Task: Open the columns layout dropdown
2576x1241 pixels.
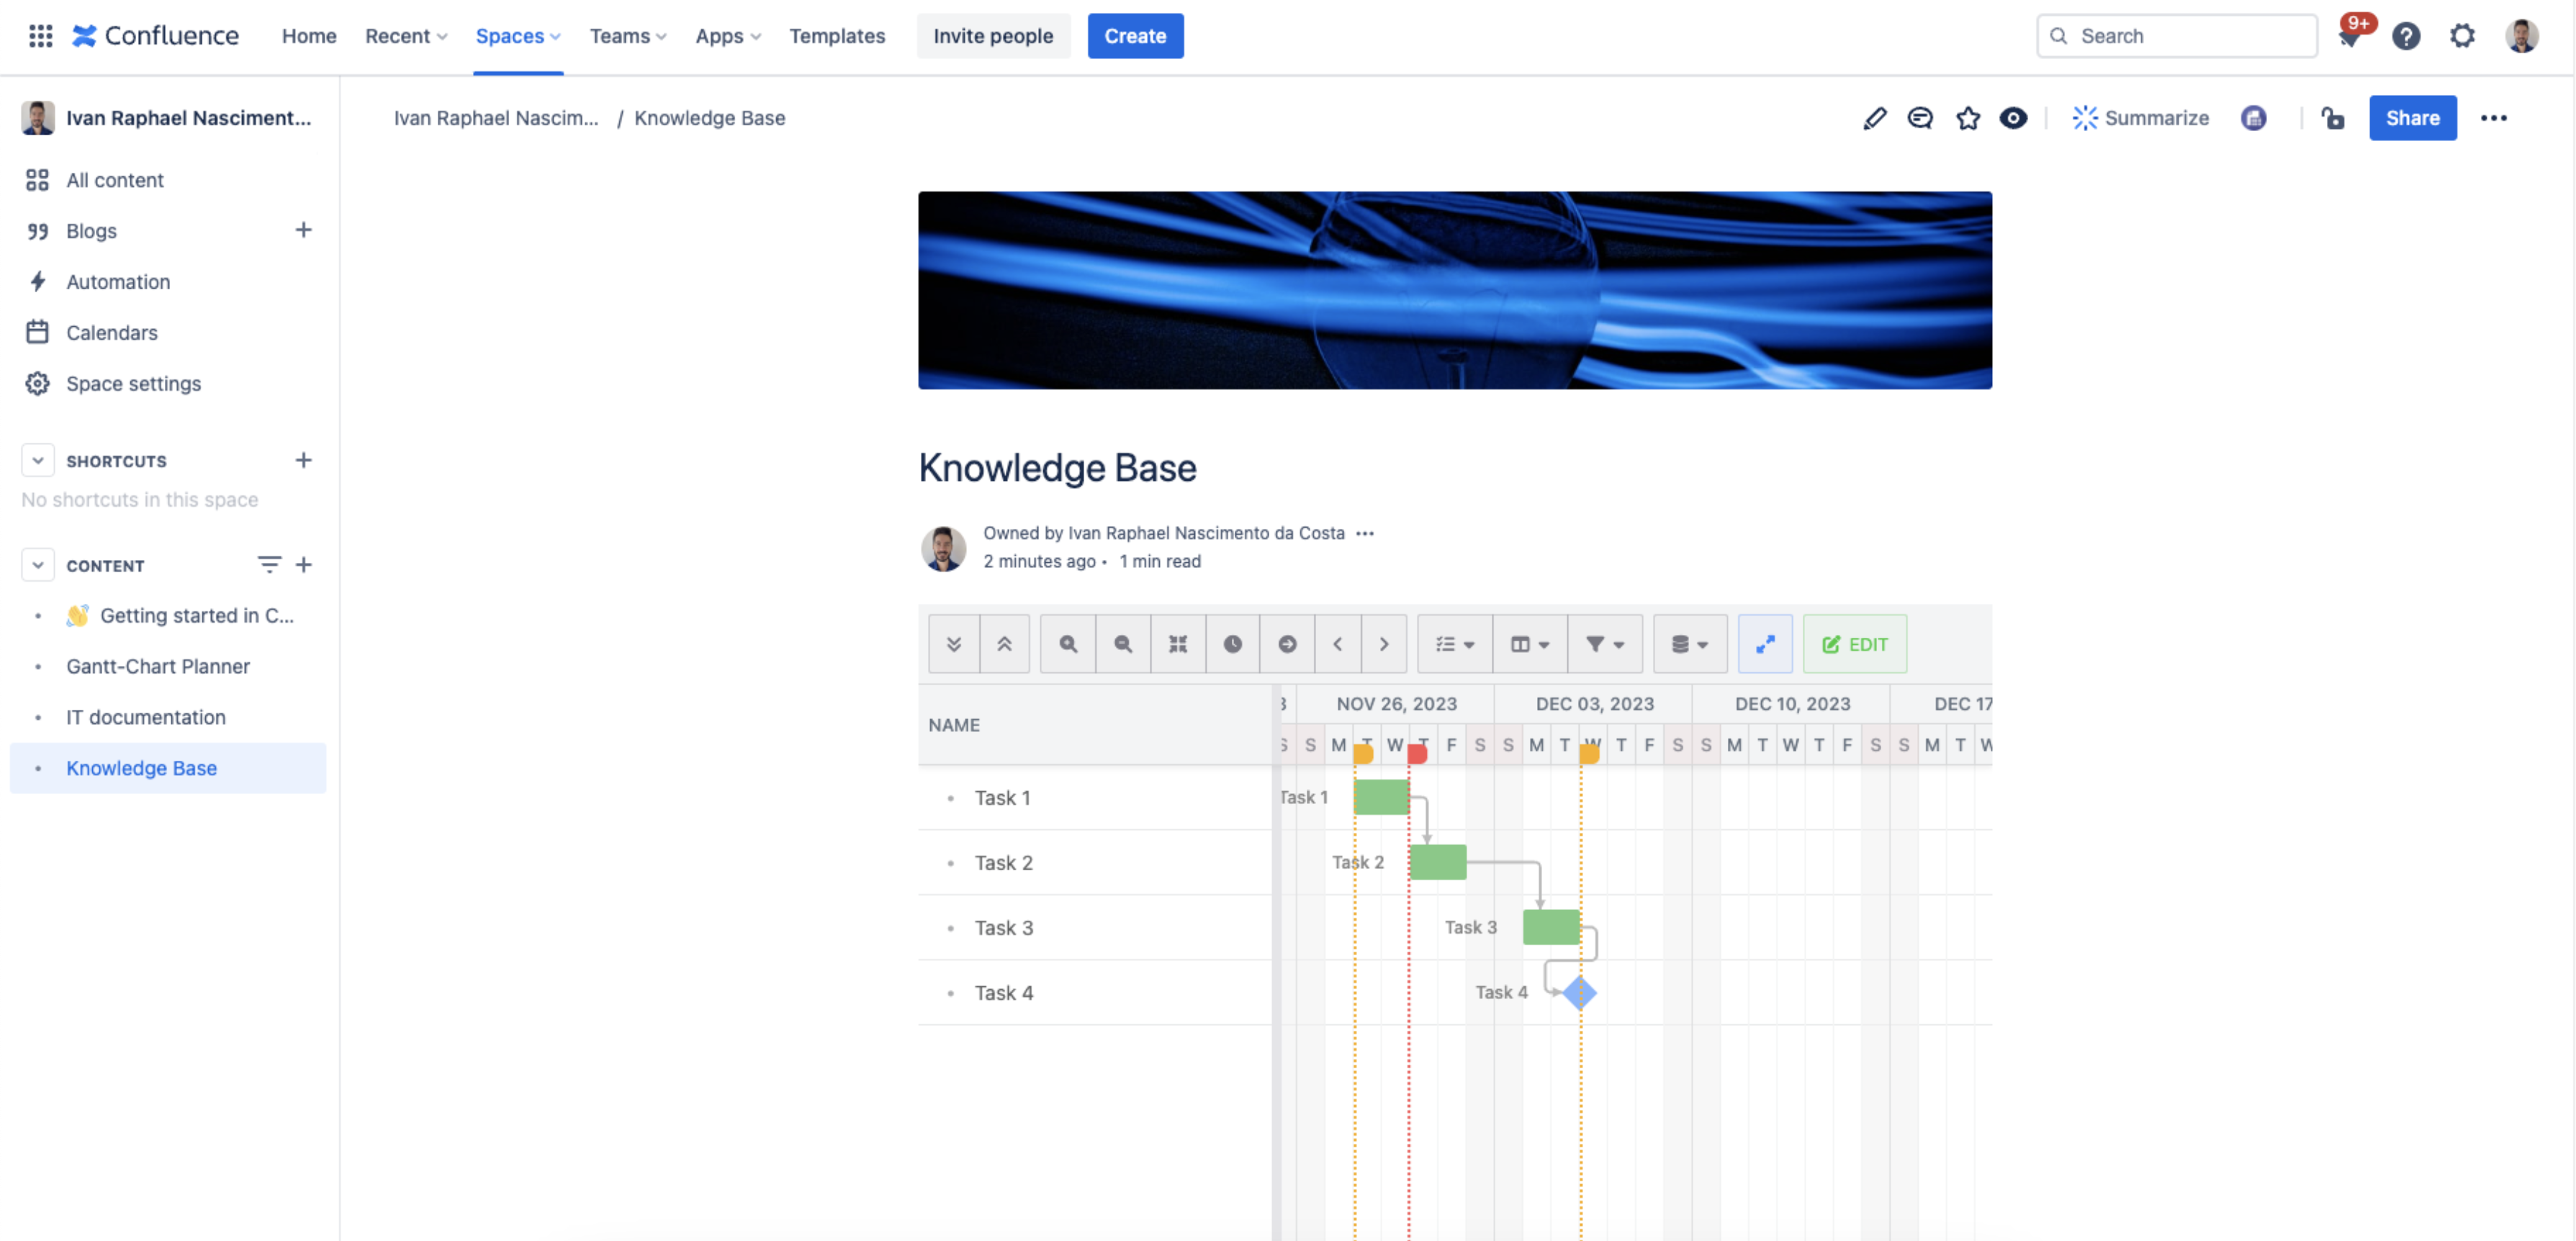Action: (x=1529, y=644)
